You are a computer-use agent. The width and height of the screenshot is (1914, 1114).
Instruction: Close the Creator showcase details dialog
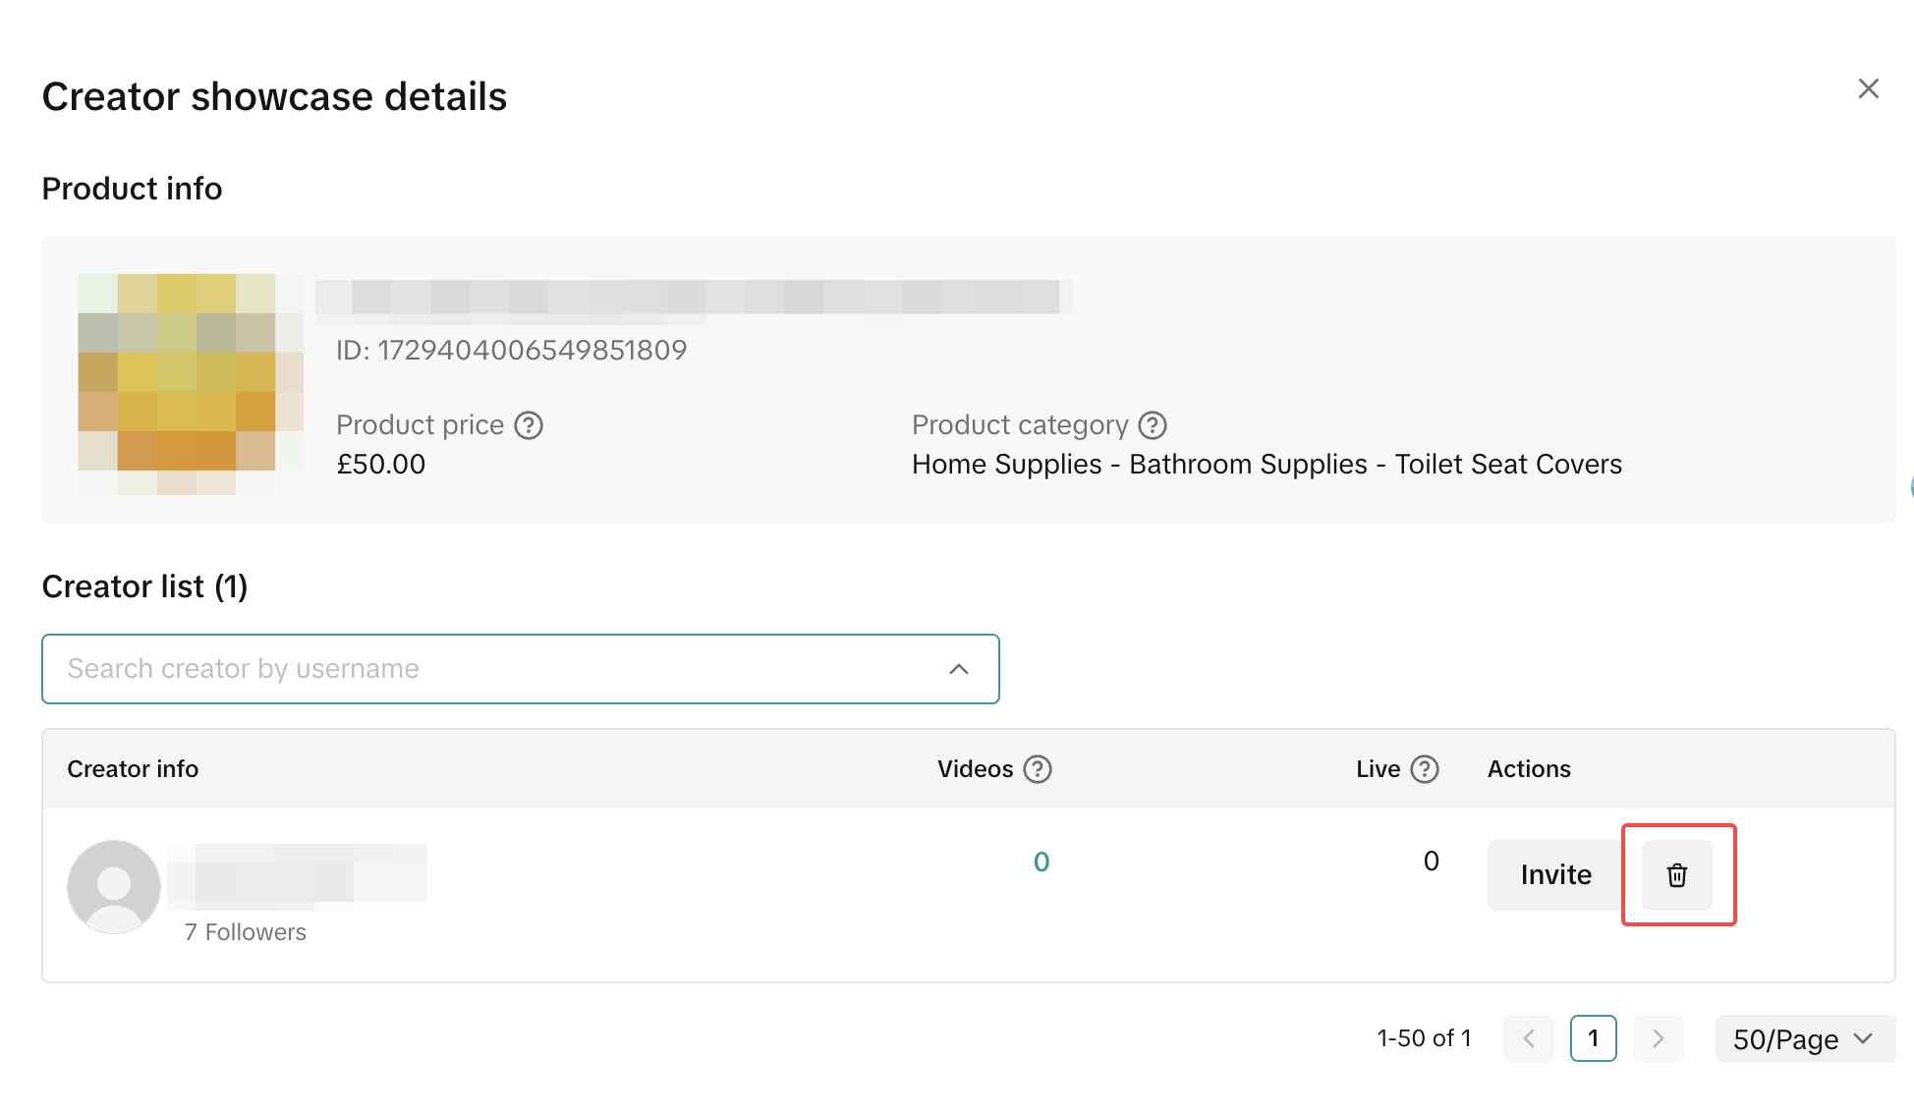(x=1868, y=89)
